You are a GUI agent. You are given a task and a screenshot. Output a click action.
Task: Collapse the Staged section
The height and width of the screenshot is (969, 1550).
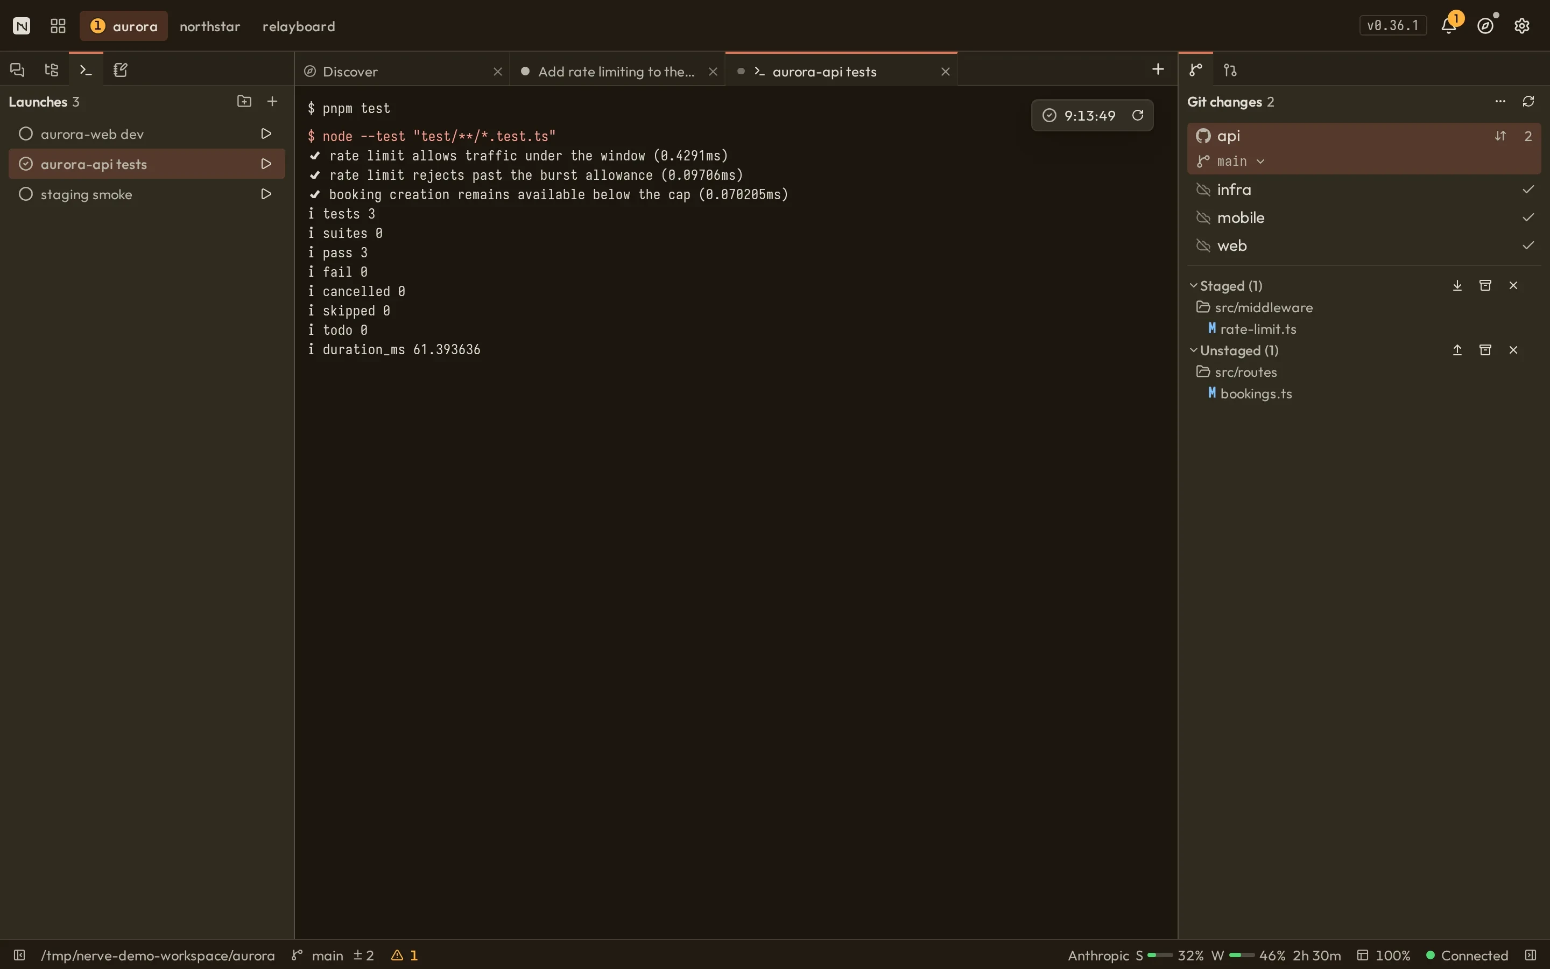[x=1193, y=286]
